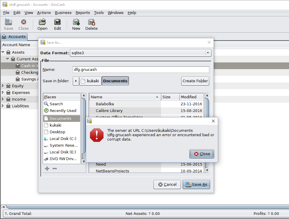Sort files by the Modified column
289x219 pixels.
click(191, 97)
